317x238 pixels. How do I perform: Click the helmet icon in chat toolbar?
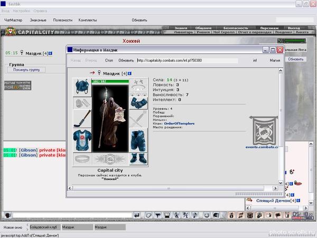[x=216, y=215]
